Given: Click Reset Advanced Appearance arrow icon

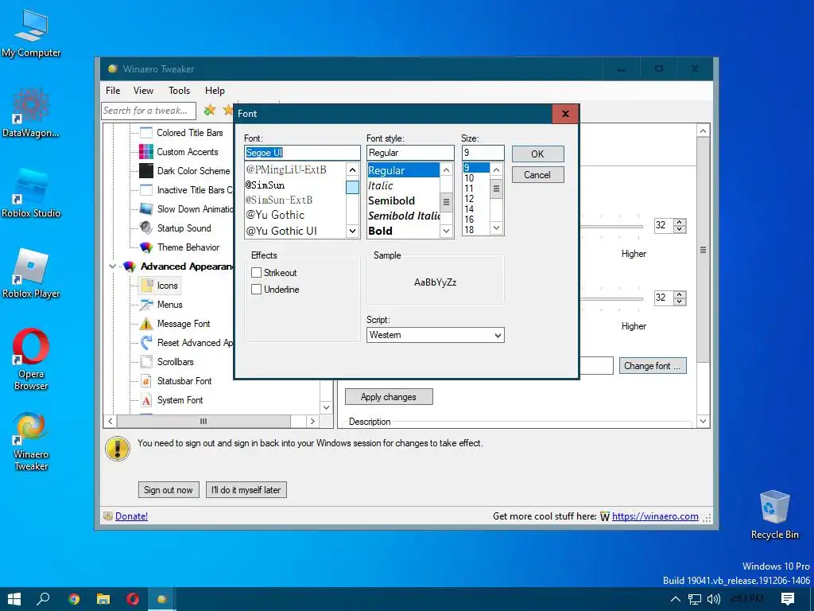Looking at the screenshot, I should click(146, 342).
